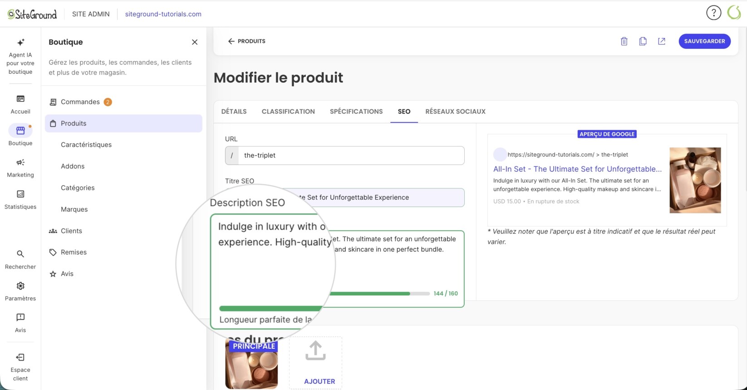
Task: Open Marketing megaphone icon
Action: point(20,162)
